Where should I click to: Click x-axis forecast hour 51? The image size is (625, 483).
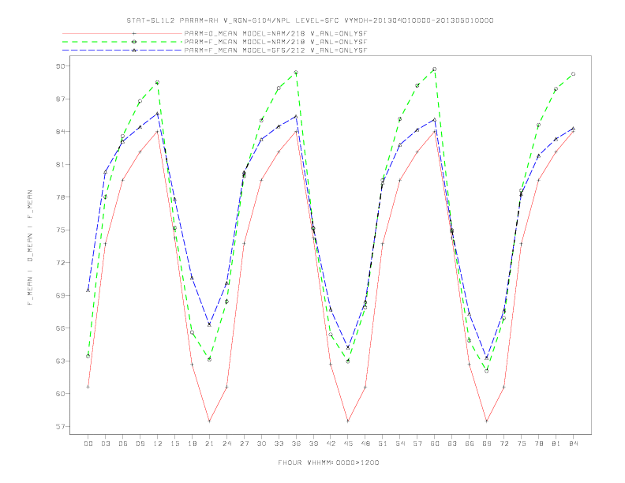click(383, 444)
